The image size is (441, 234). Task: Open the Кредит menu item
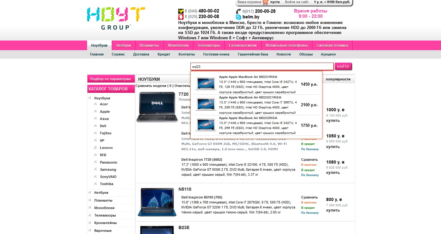pos(164,54)
